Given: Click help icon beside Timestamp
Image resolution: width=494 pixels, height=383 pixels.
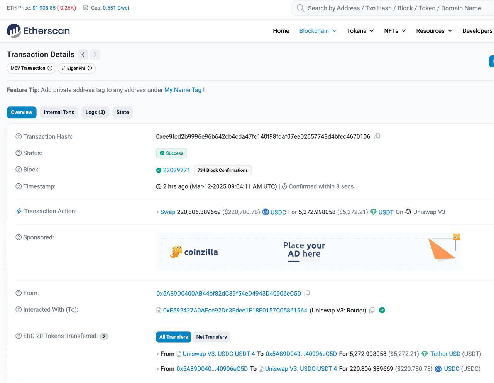Looking at the screenshot, I should 19,186.
